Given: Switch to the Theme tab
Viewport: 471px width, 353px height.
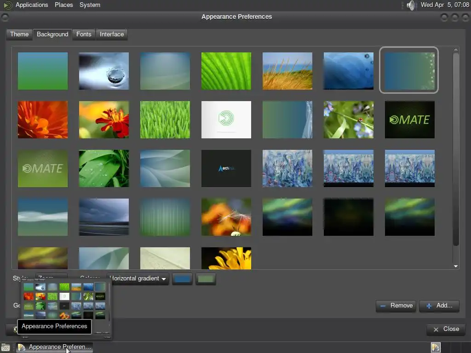Looking at the screenshot, I should click(x=19, y=34).
